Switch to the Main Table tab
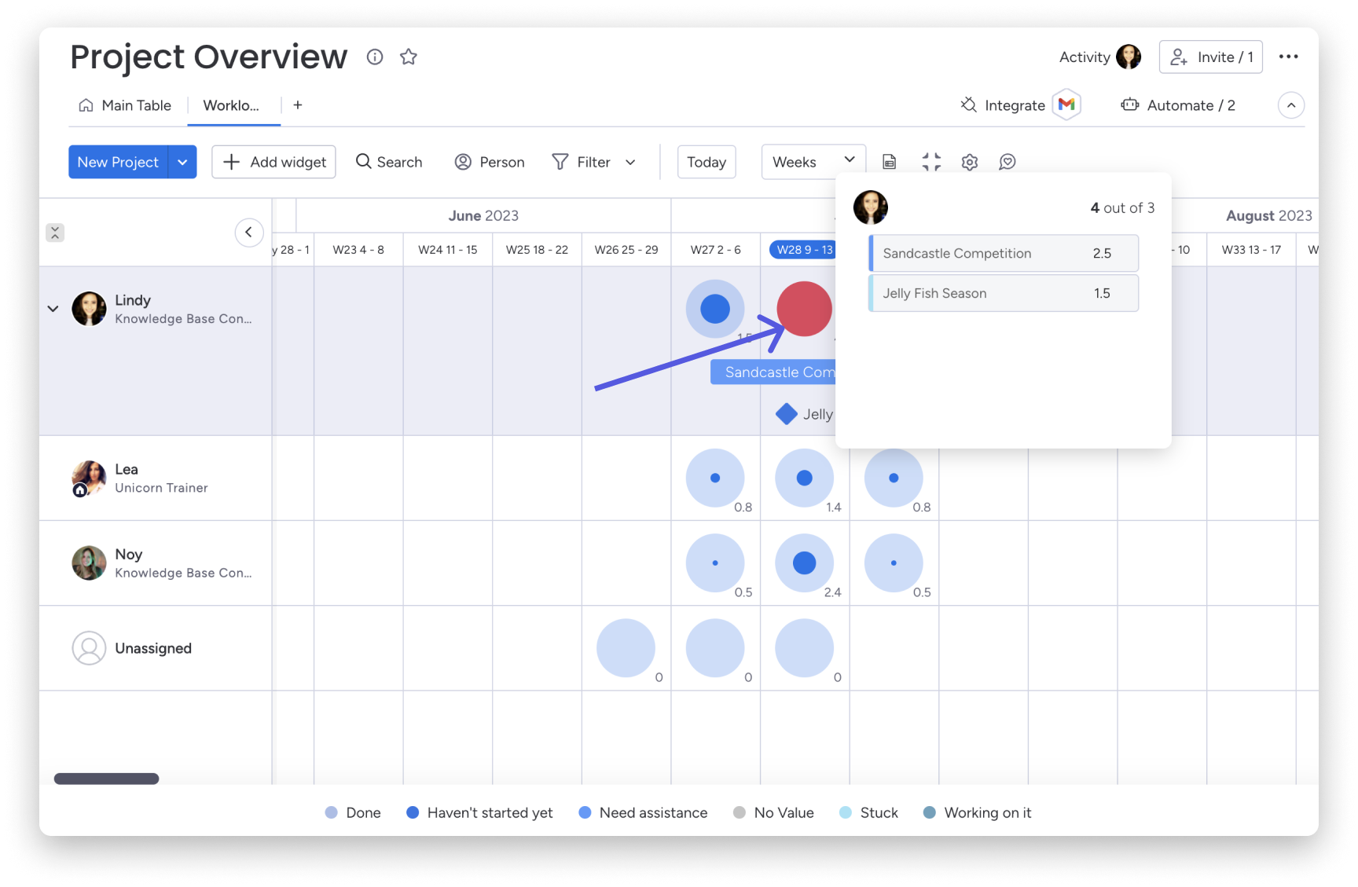 point(126,105)
